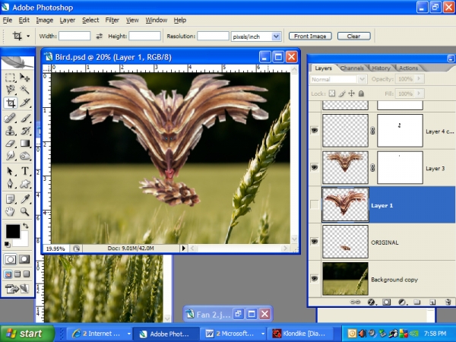
Task: Select the Zoom tool
Action: click(25, 211)
